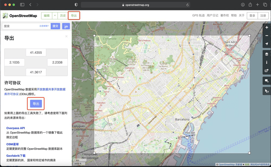Open the 历史 tab
Viewport: 271px width, 167px height.
pos(63,16)
